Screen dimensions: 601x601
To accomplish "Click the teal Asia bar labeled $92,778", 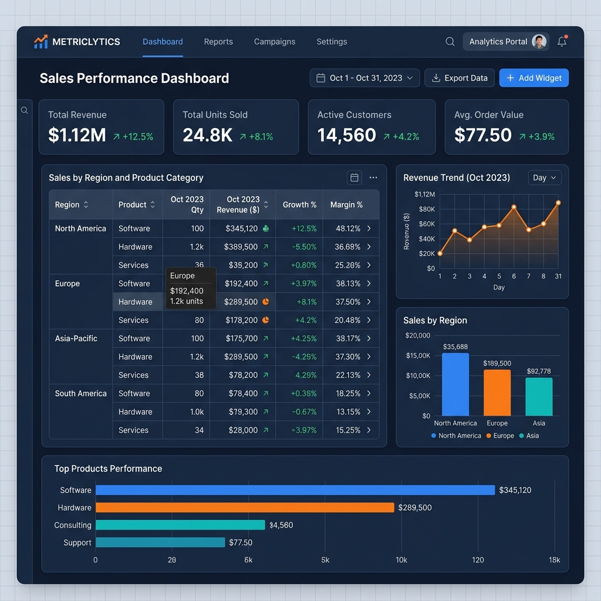I will (539, 397).
